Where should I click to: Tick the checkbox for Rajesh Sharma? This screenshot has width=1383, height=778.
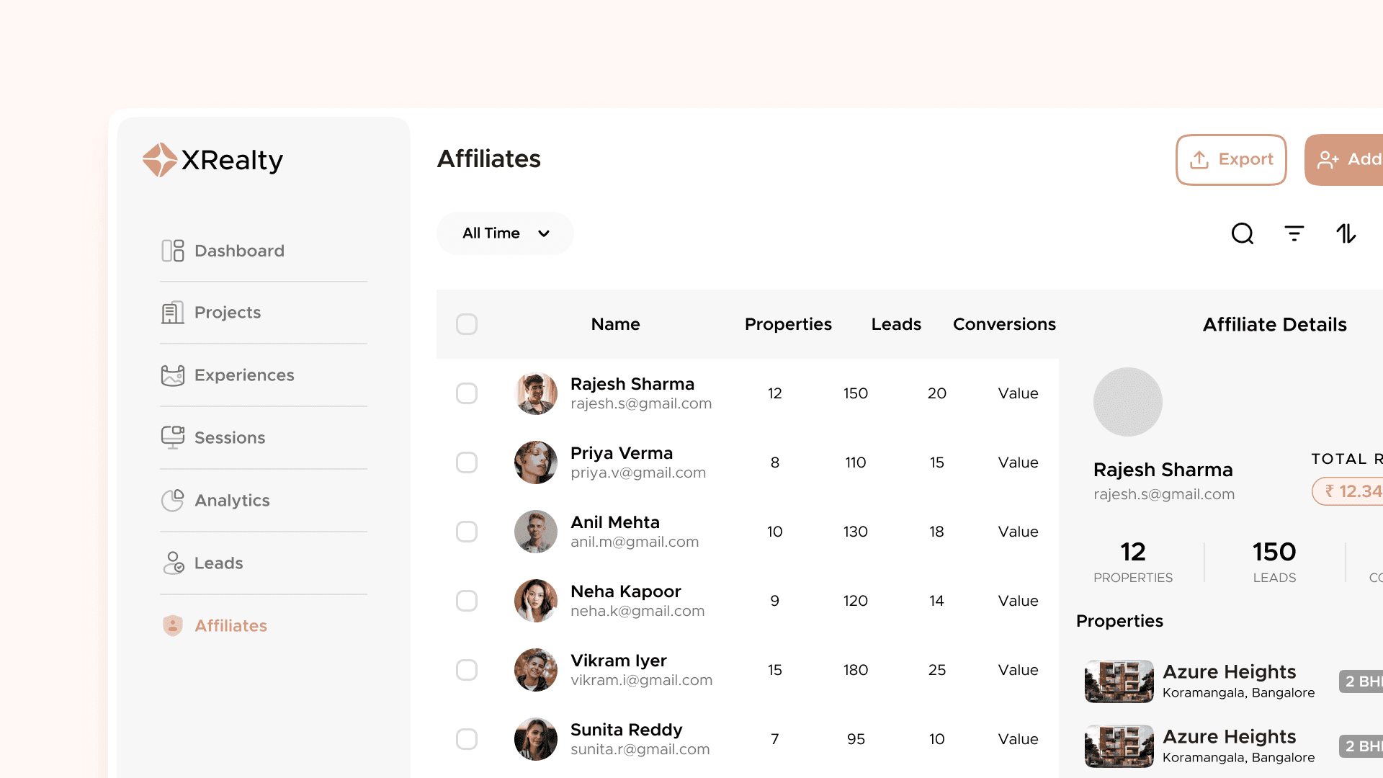(467, 393)
